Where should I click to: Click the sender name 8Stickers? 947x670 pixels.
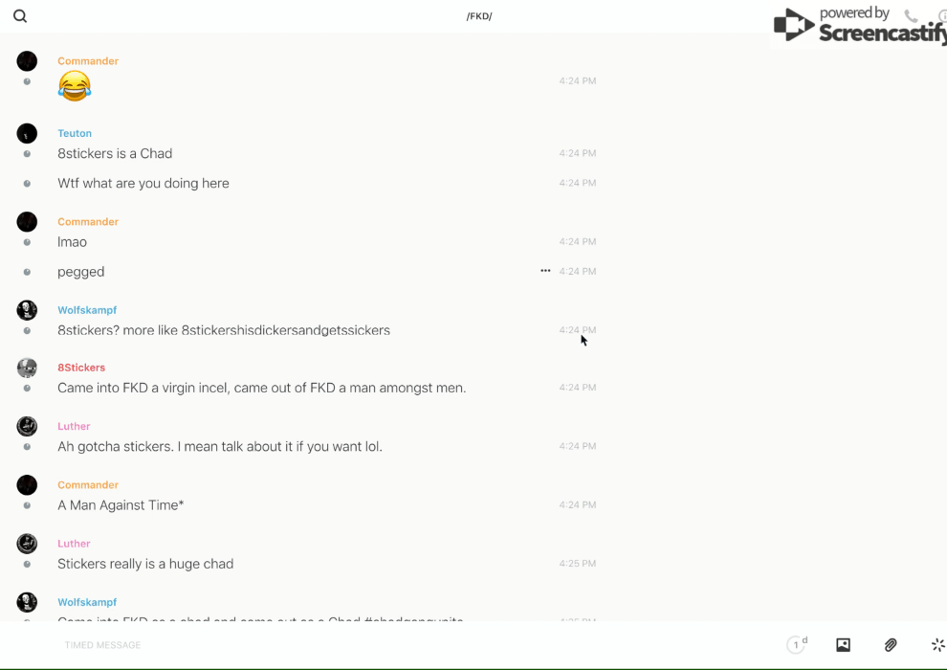pyautogui.click(x=81, y=368)
